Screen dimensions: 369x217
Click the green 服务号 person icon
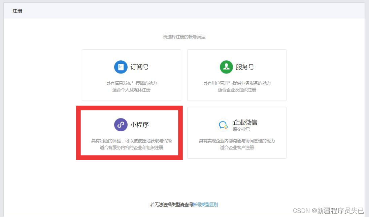tap(226, 67)
